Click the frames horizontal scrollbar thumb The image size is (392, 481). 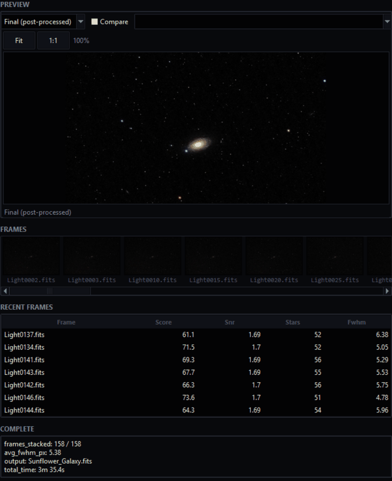[x=50, y=291]
